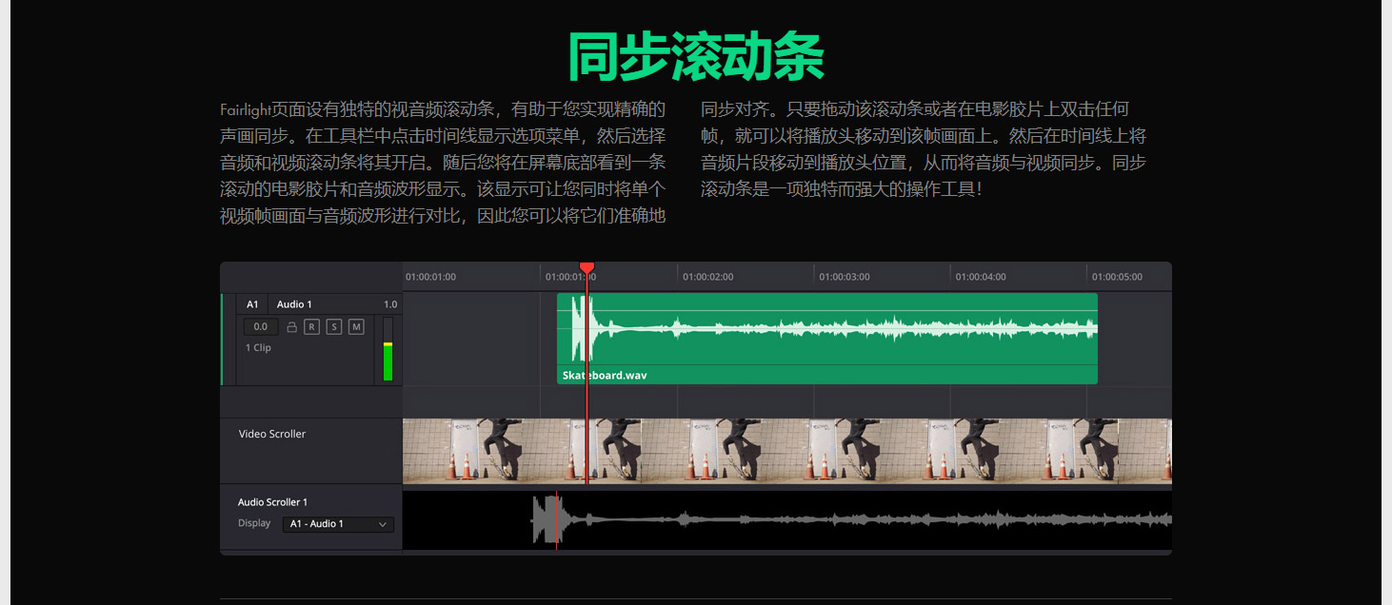This screenshot has width=1392, height=605.
Task: Click the lock icon on track A1
Action: click(x=292, y=327)
